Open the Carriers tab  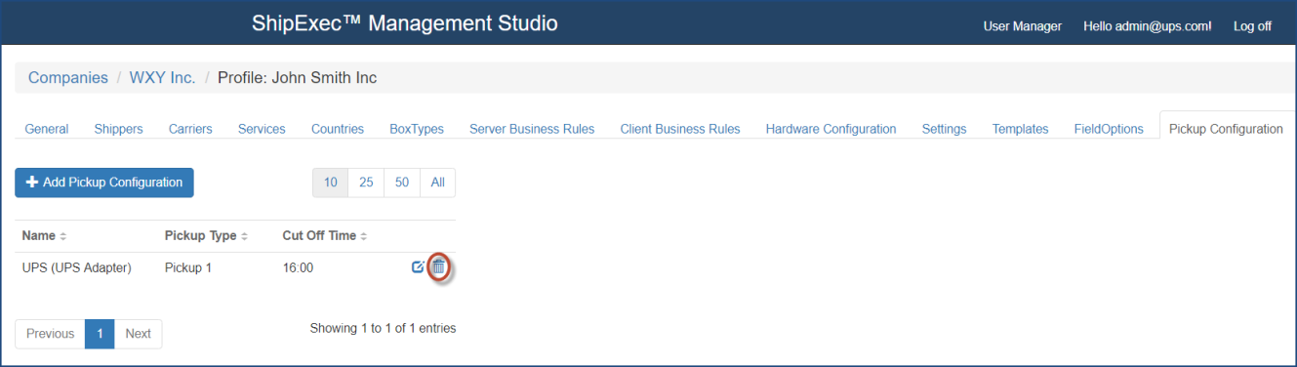coord(190,129)
